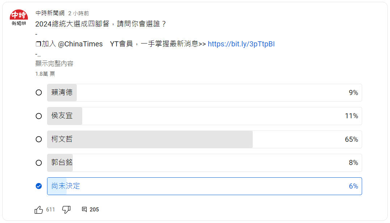Select the 柯文哲 poll option
The image size is (390, 223).
pos(39,139)
